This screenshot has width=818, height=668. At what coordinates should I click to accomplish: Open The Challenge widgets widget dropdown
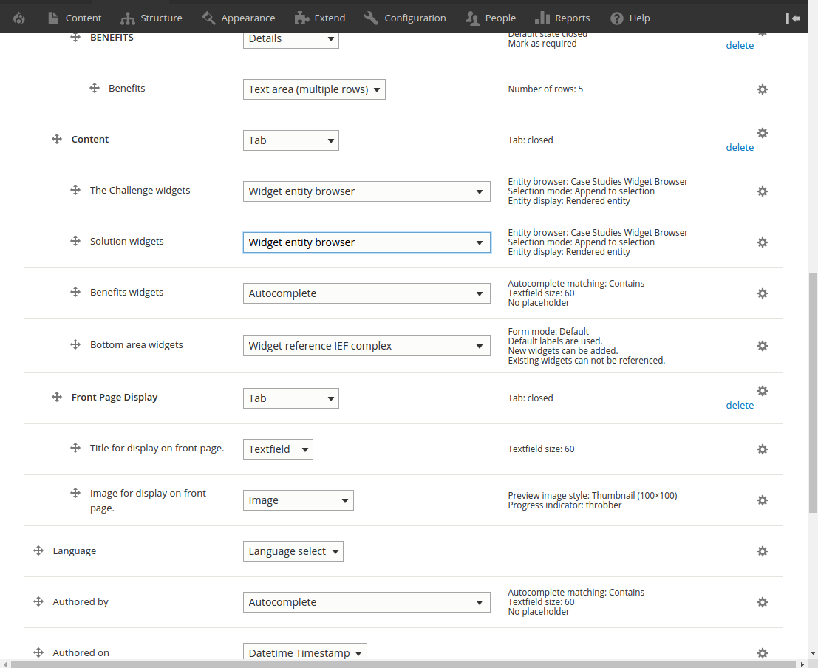tap(367, 191)
